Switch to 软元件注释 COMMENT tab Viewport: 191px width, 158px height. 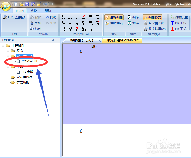pos(122,40)
